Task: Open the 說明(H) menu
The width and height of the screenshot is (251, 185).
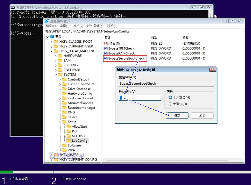Action: coord(112,26)
